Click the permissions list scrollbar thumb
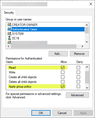The width and height of the screenshot is (95, 118). pos(87,77)
